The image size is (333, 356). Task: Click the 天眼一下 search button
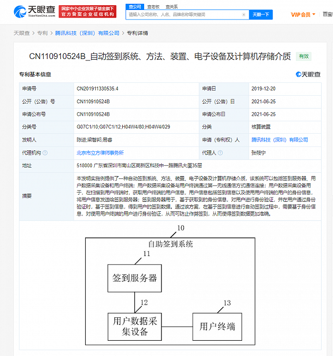point(261,15)
